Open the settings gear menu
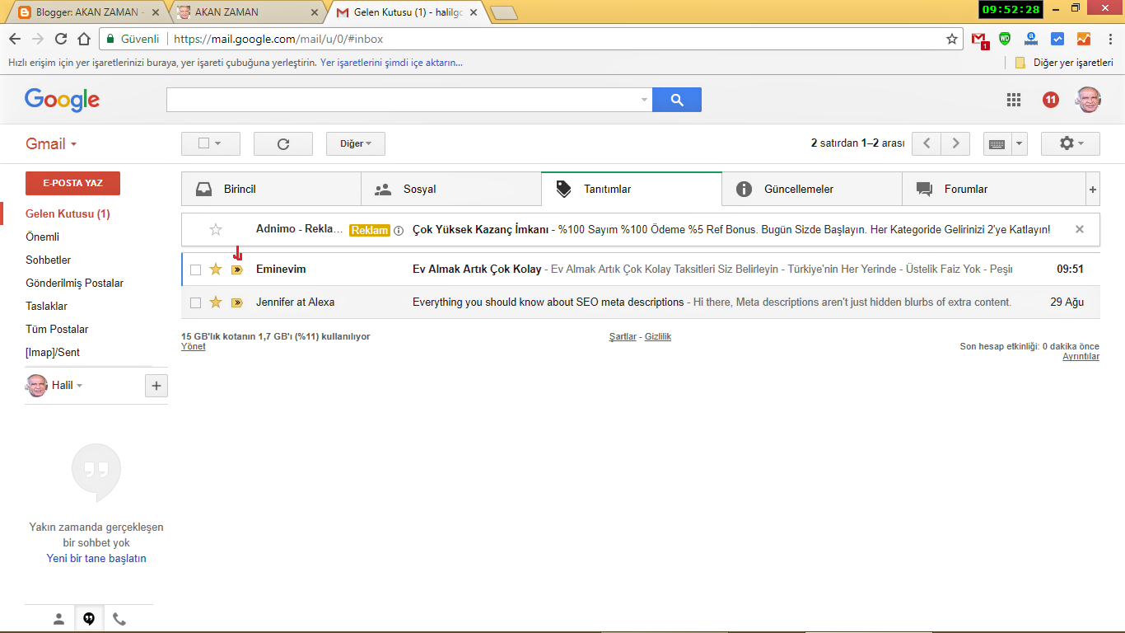Screen dimensions: 1125x633 (x=1071, y=143)
